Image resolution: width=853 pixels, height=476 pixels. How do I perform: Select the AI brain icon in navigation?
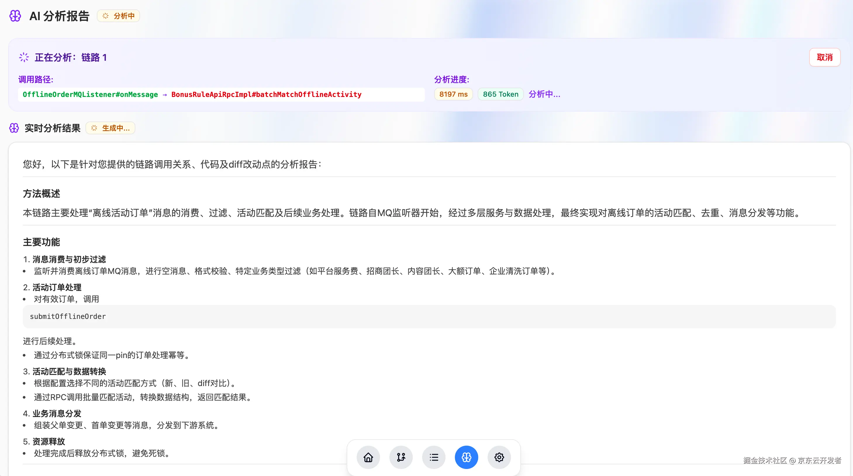point(466,457)
